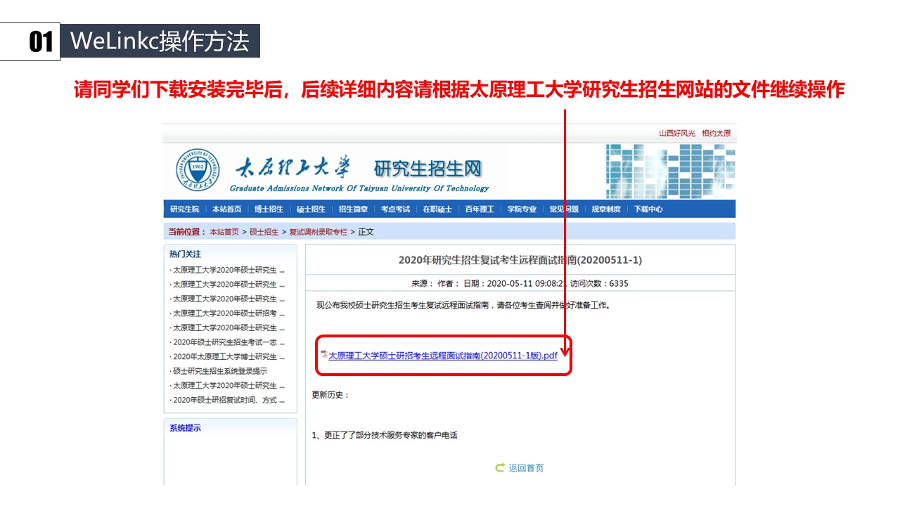
Task: Click the date text 2020-05-11 09:08:2
Action: coord(527,284)
